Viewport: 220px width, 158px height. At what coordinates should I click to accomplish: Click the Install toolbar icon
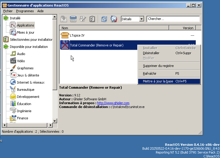[64, 19]
